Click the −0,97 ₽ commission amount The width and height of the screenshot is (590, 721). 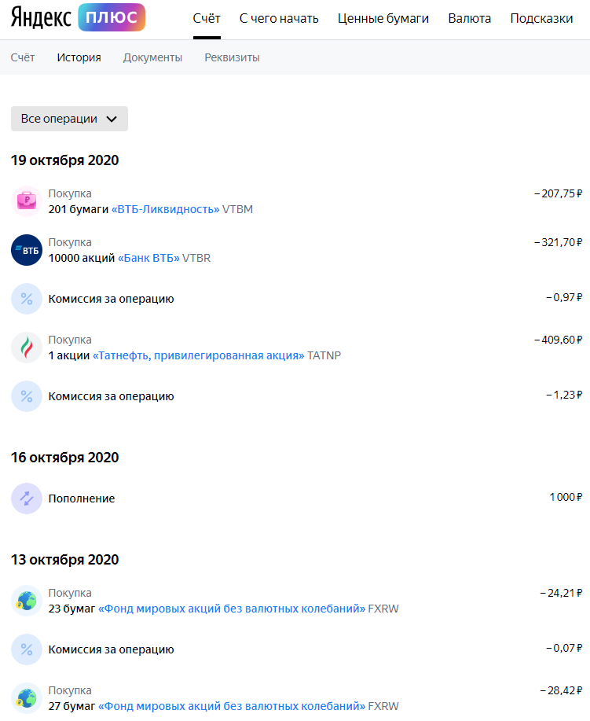[x=564, y=297]
